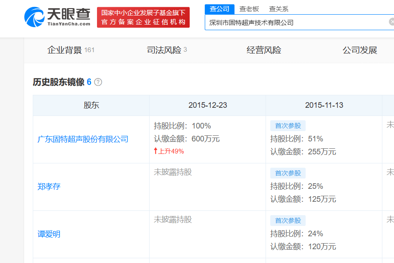The height and width of the screenshot is (263, 394).
Task: Go to the 经营风险 section
Action: (x=264, y=50)
